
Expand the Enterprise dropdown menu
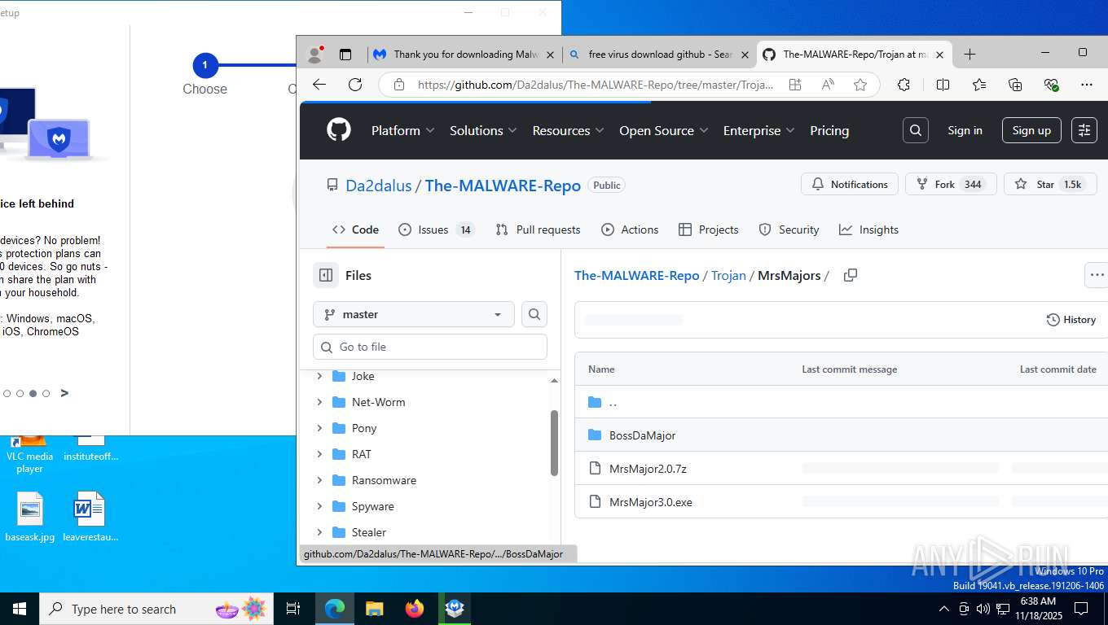coord(758,130)
